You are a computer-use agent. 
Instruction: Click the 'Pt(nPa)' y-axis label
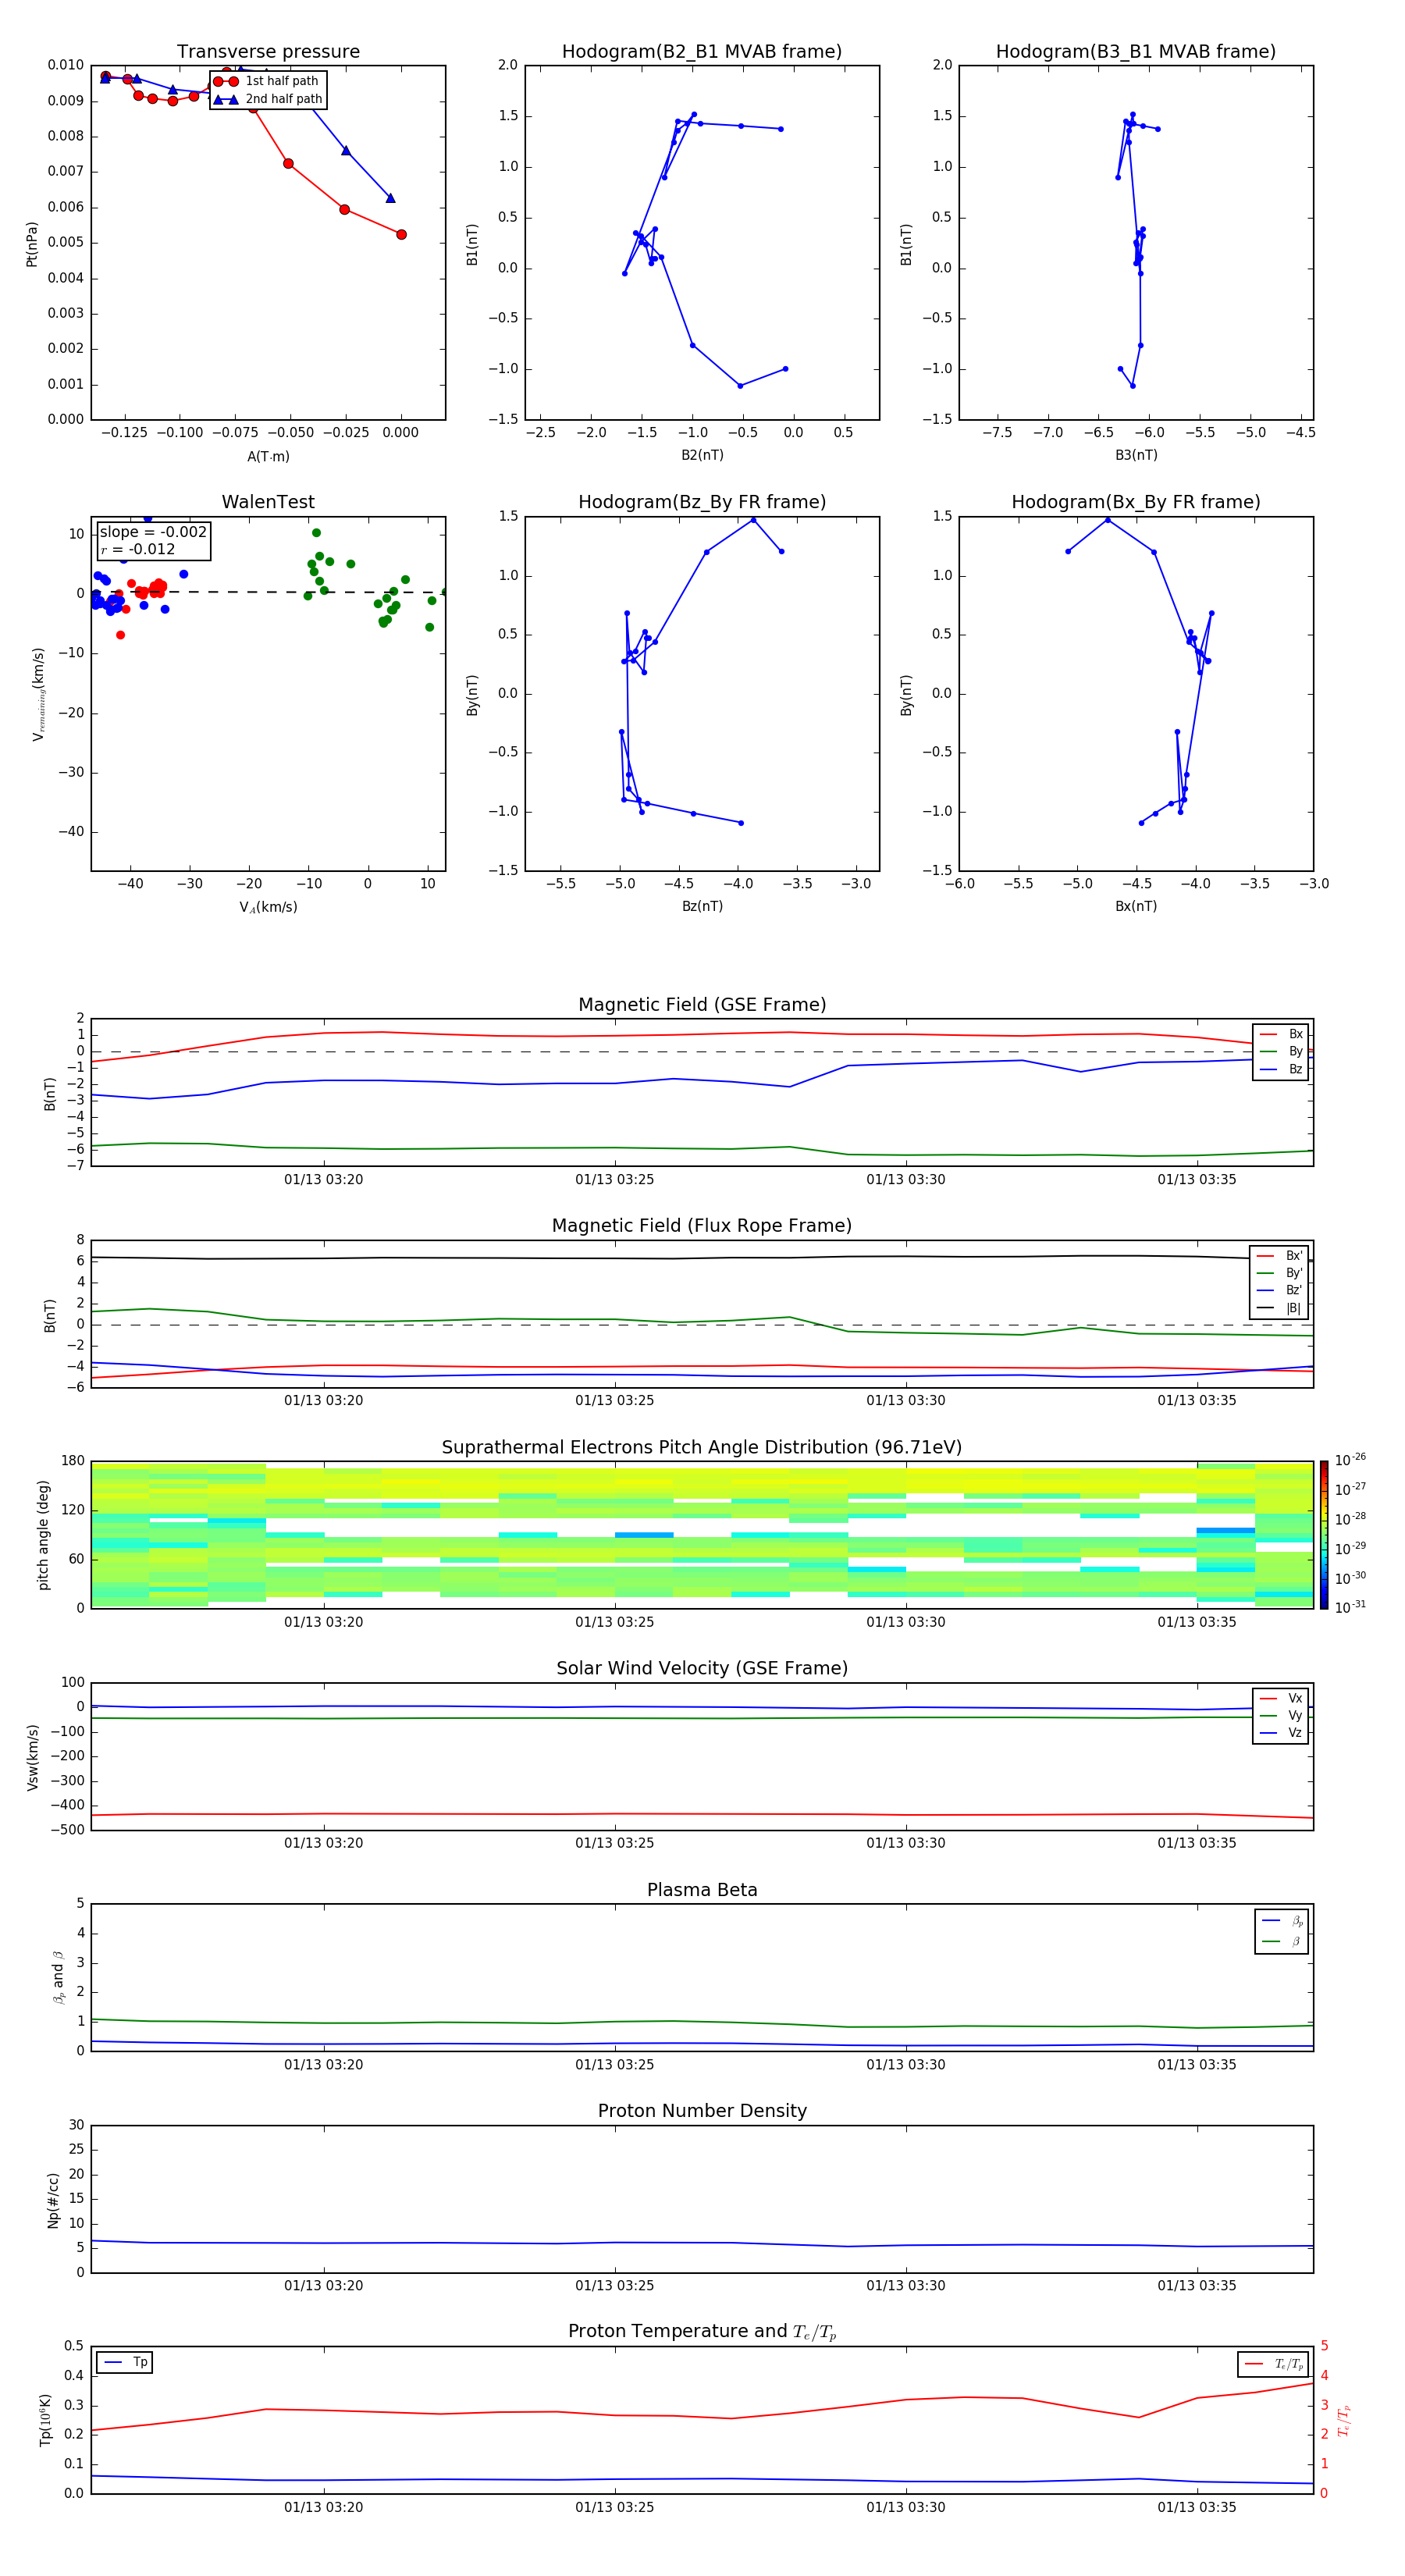32,244
